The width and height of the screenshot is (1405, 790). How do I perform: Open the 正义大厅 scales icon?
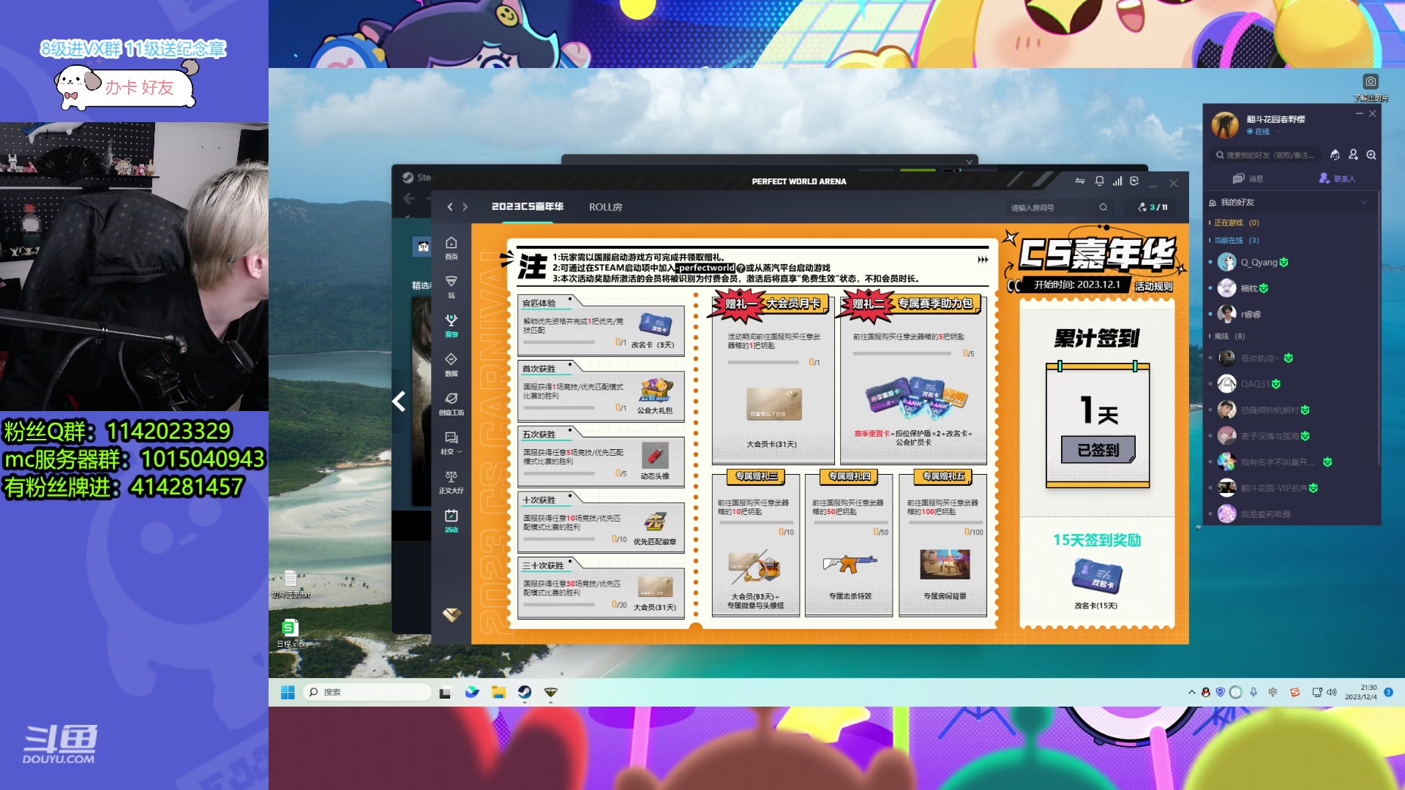[x=452, y=481]
